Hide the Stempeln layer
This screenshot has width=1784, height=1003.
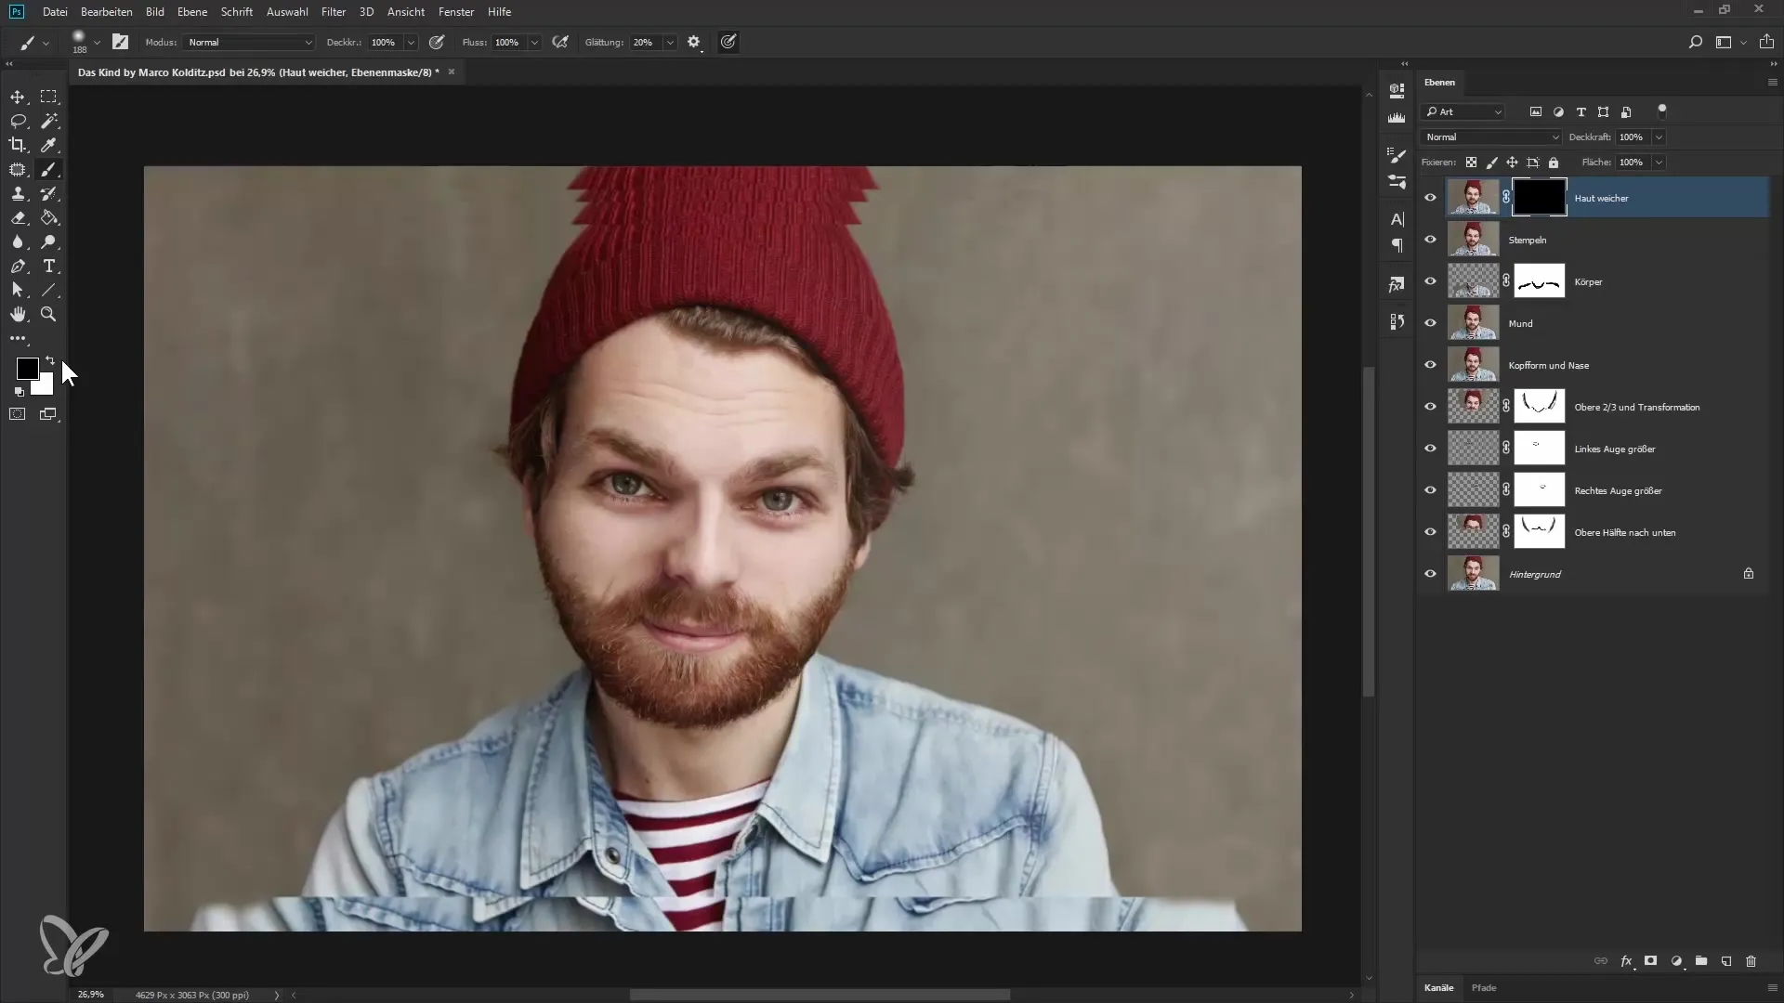tap(1430, 240)
